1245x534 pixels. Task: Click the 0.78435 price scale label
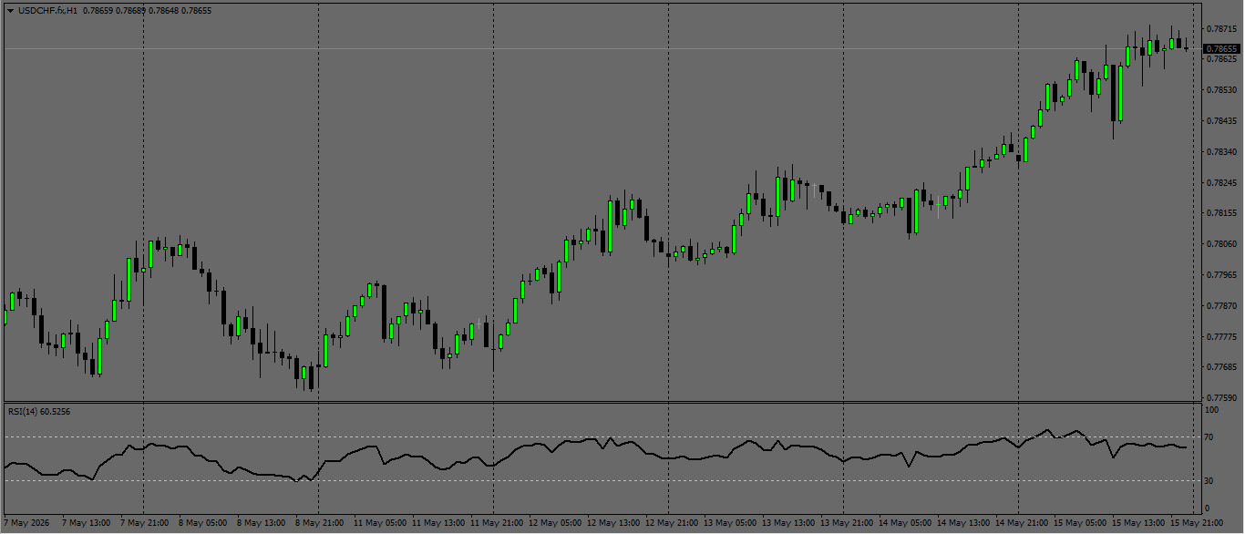tap(1221, 121)
